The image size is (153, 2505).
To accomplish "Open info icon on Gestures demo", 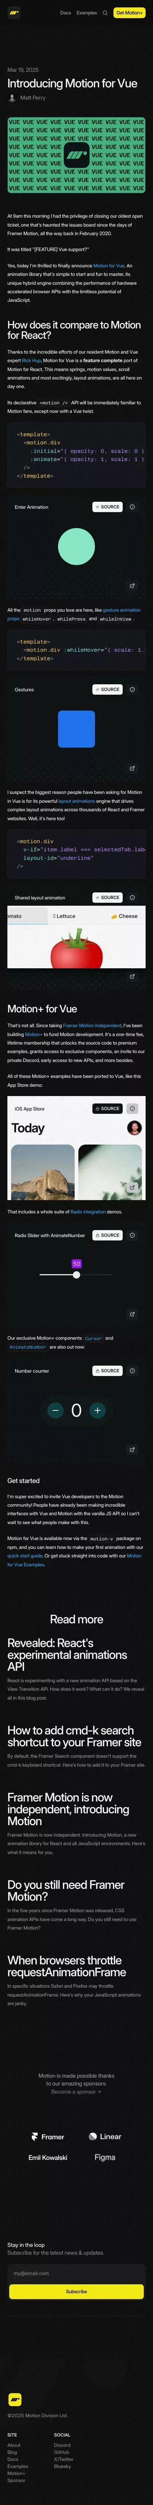I will (133, 689).
